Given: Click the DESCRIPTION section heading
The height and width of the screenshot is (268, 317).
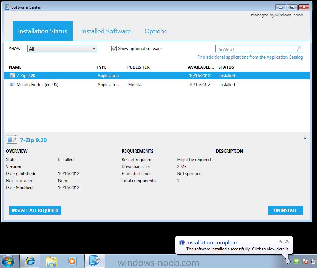Looking at the screenshot, I should (x=229, y=151).
